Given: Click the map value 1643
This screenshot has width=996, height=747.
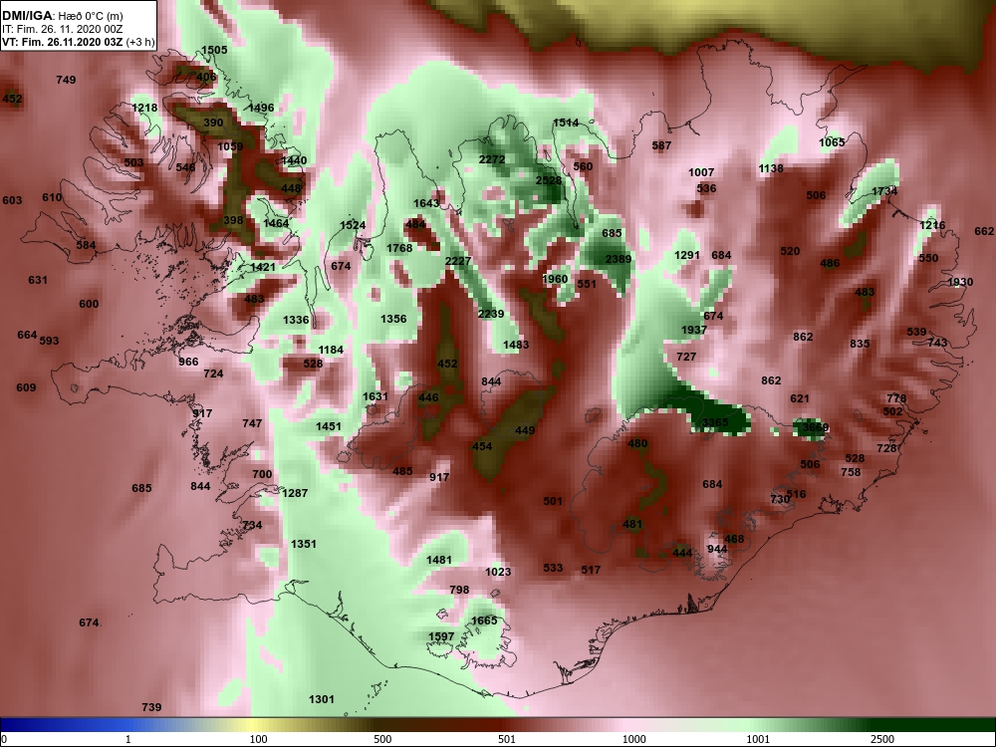Looking at the screenshot, I should (x=426, y=204).
